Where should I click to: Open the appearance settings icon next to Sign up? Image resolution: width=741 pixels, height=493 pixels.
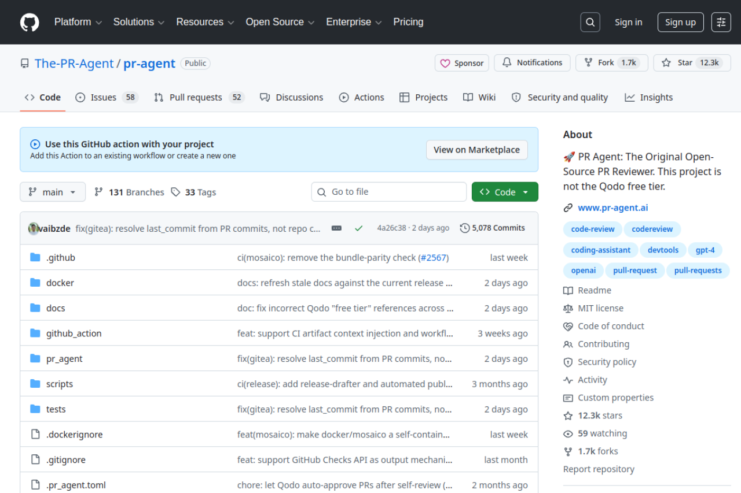click(x=721, y=22)
